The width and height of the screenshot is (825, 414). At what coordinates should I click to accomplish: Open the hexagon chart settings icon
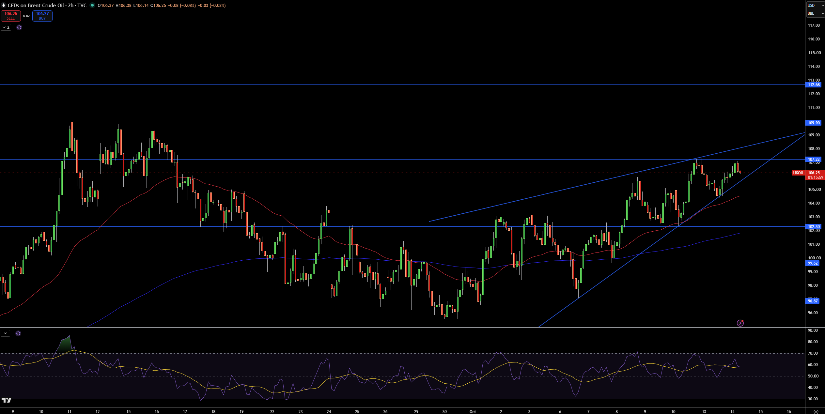(816, 411)
